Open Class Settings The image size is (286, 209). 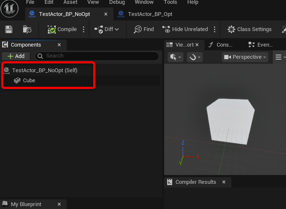(249, 29)
